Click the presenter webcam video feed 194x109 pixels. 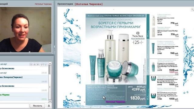[25, 29]
